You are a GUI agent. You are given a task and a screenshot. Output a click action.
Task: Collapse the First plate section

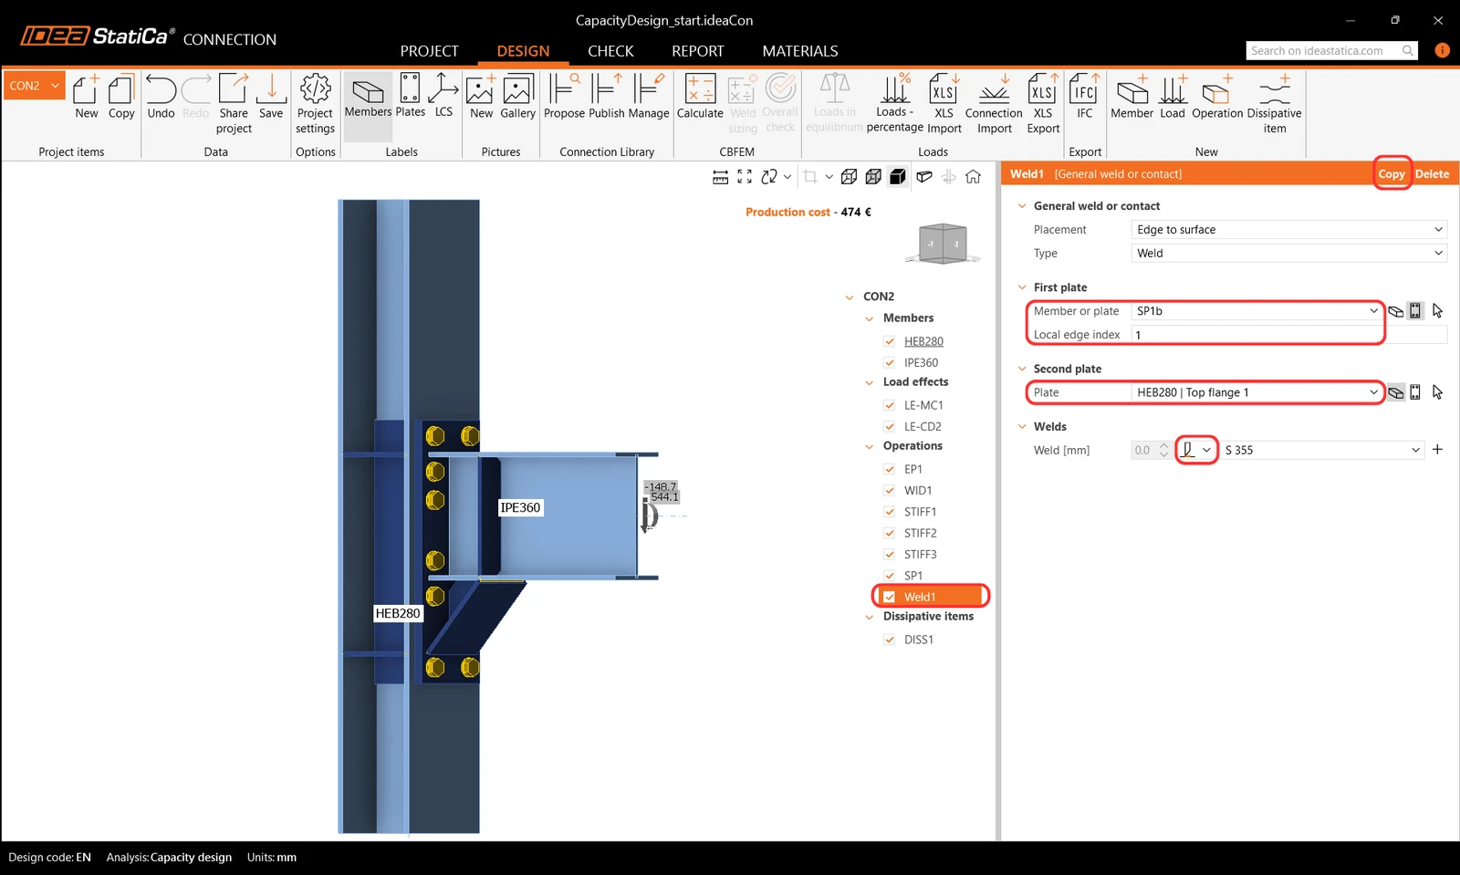(x=1022, y=287)
